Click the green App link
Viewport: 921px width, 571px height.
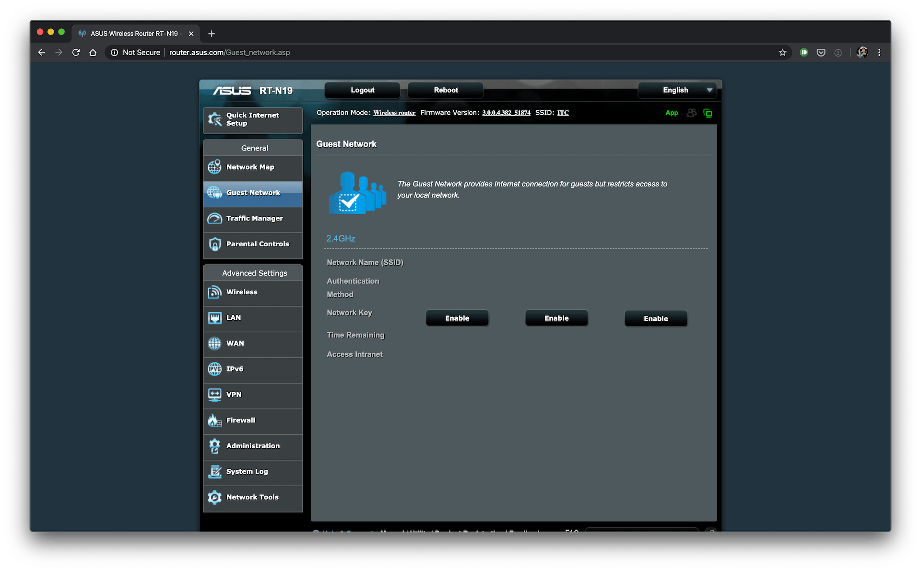(672, 113)
